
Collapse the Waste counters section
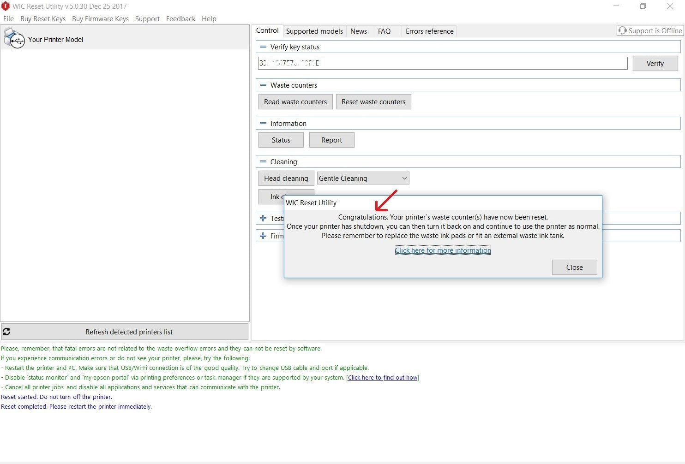pyautogui.click(x=263, y=85)
